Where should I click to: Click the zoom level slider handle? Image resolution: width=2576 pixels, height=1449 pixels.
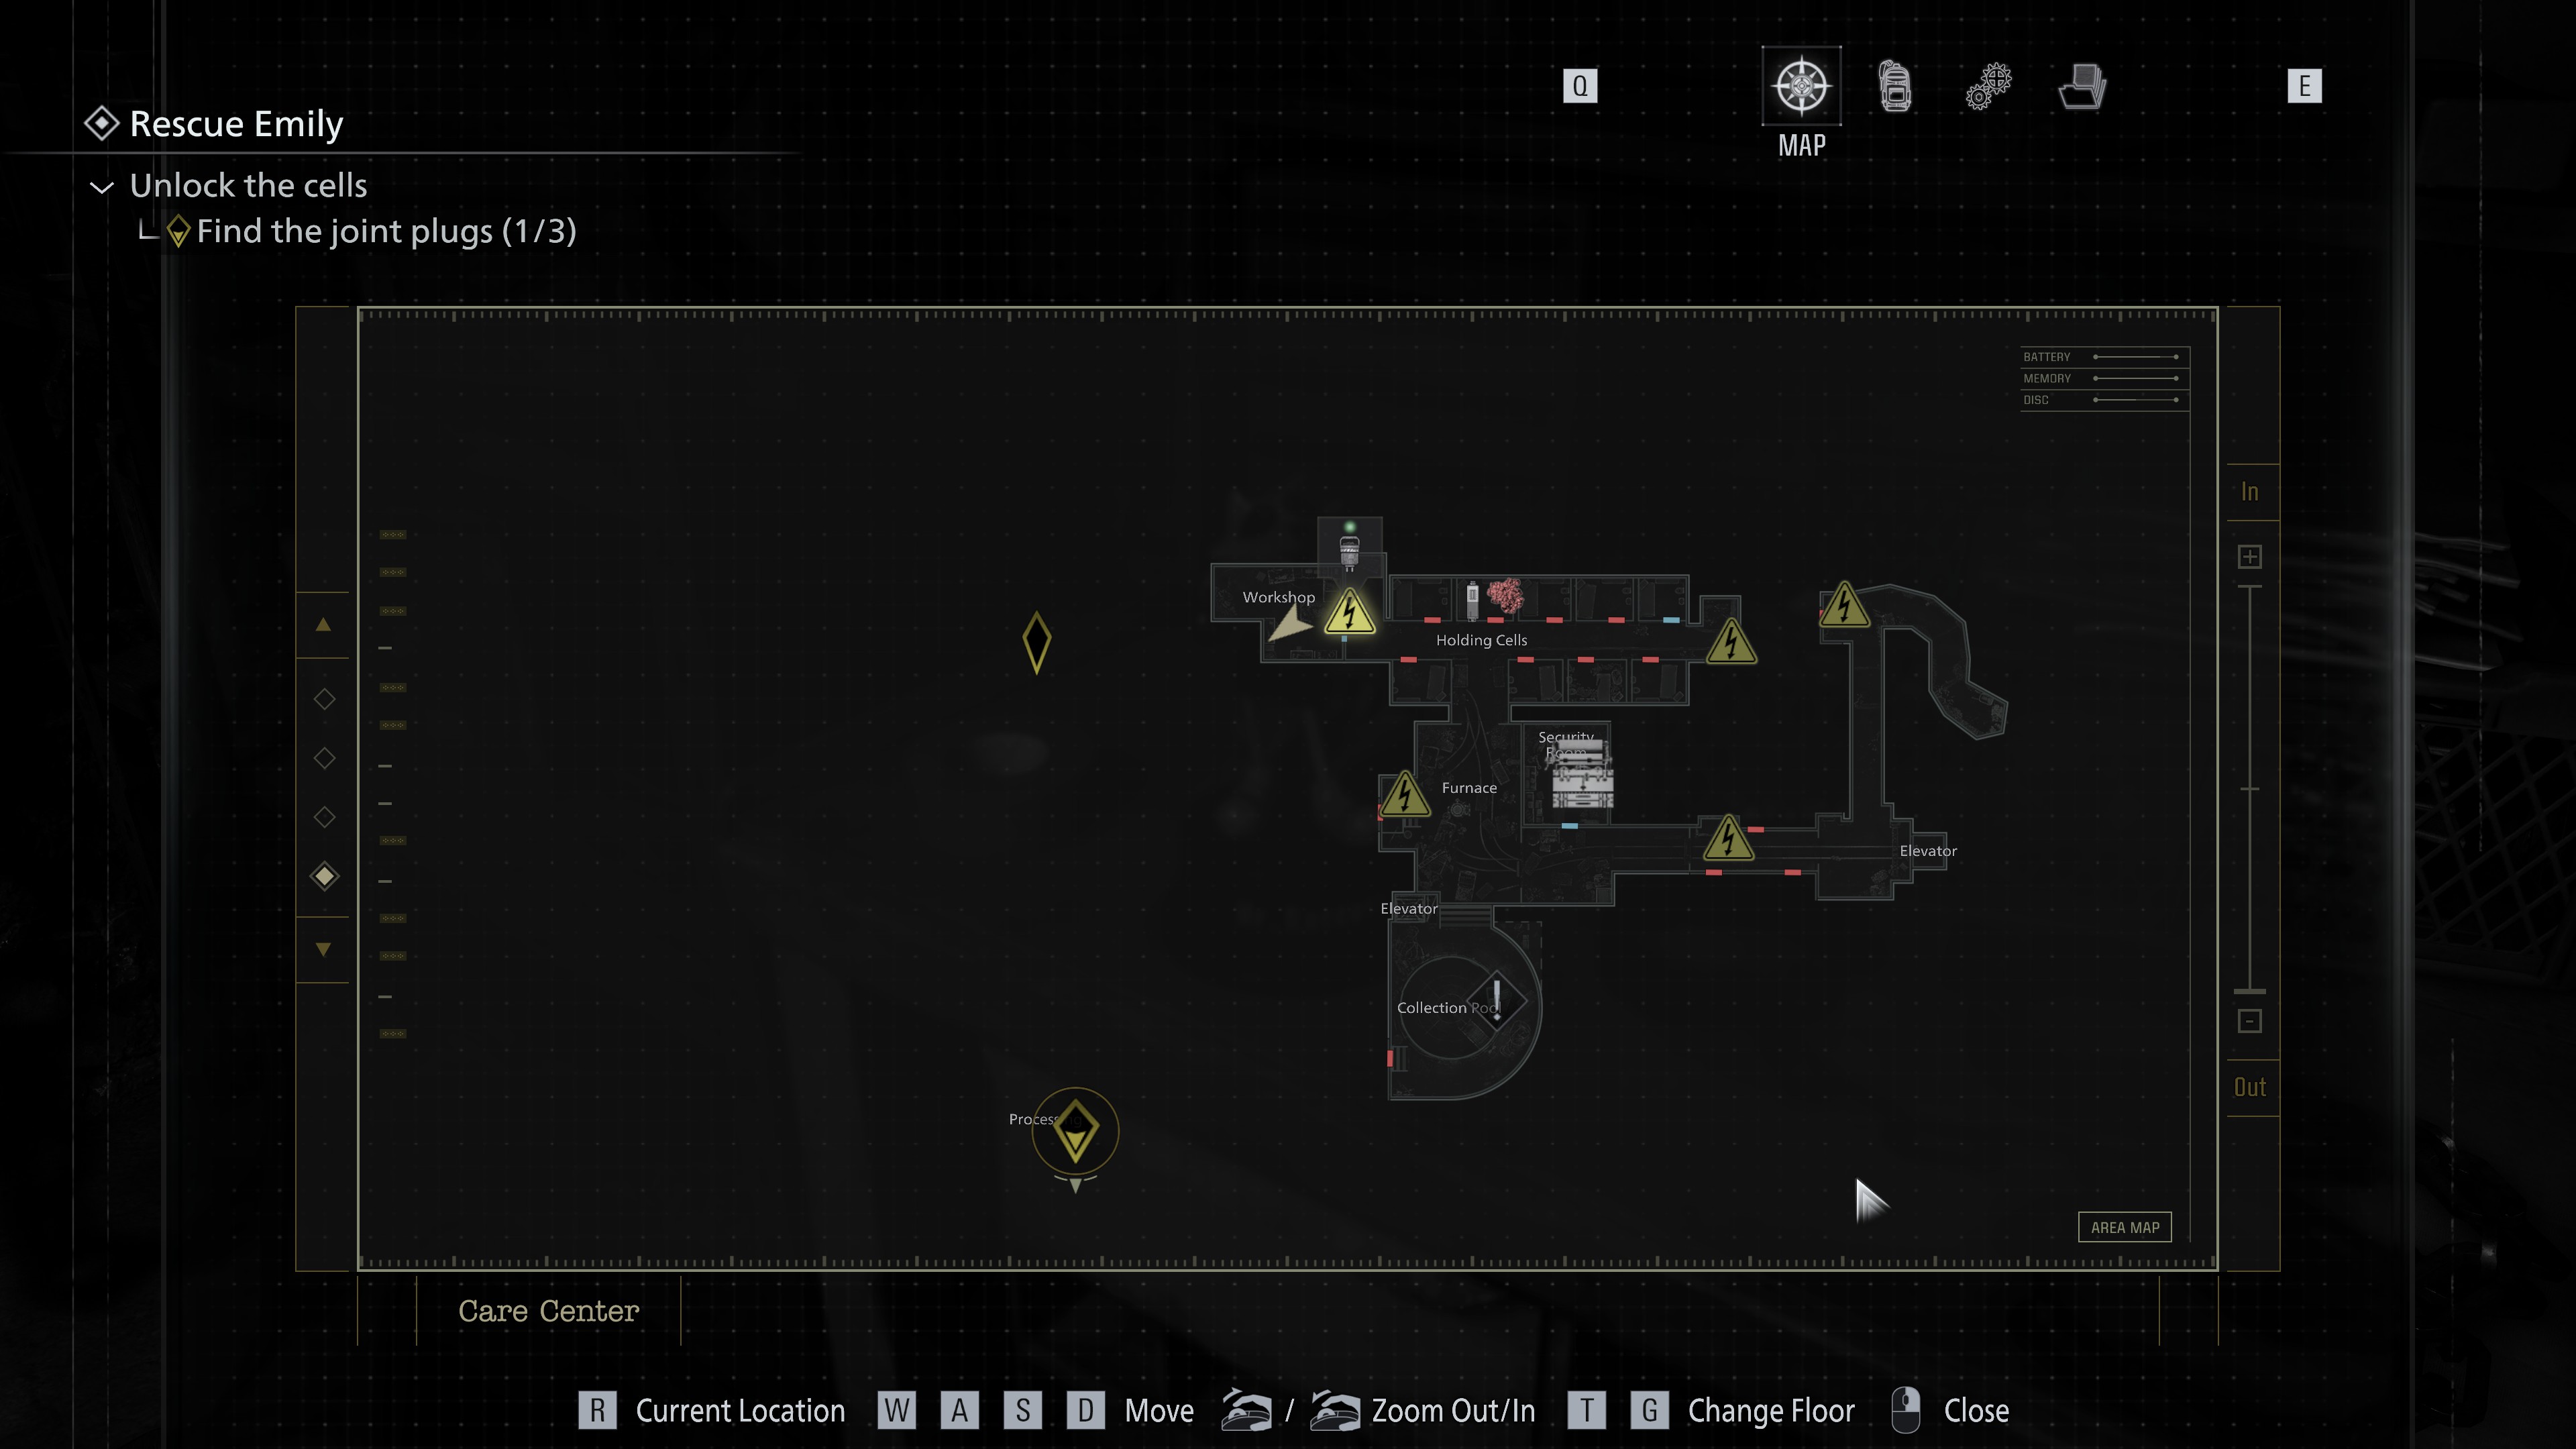2249,990
